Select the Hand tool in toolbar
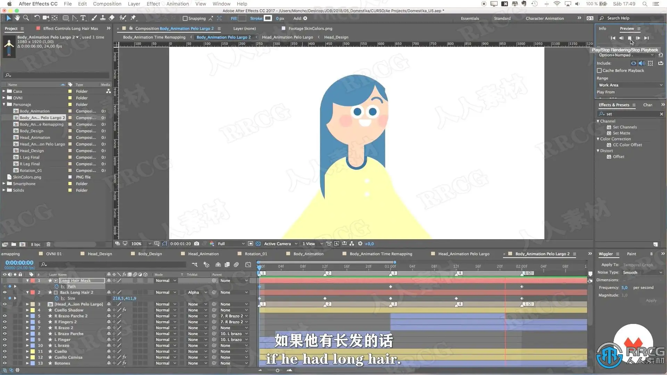 17,18
